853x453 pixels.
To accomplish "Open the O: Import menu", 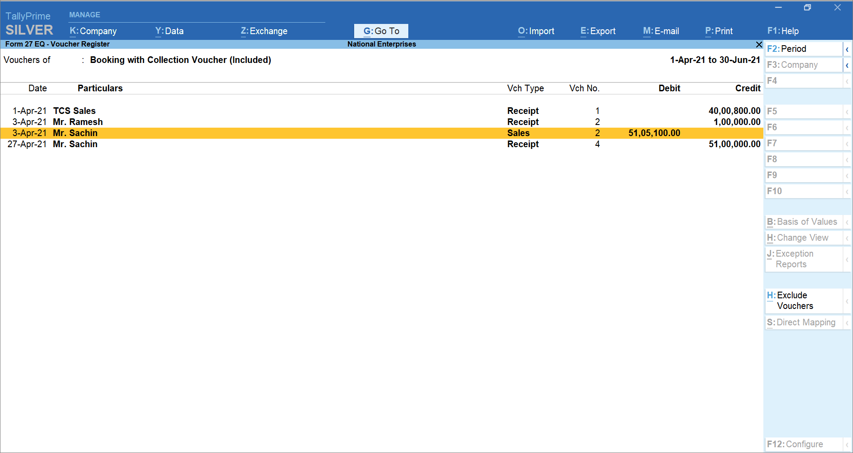I will (x=536, y=31).
